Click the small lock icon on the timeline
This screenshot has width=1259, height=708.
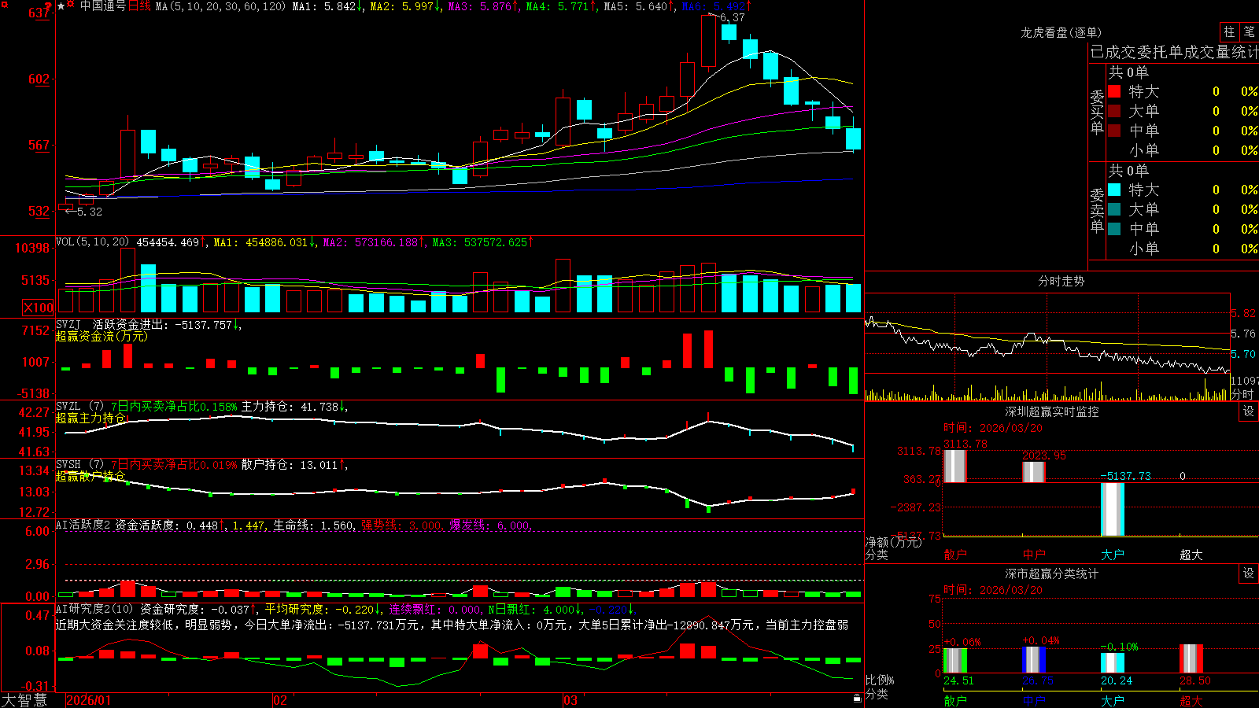[858, 699]
